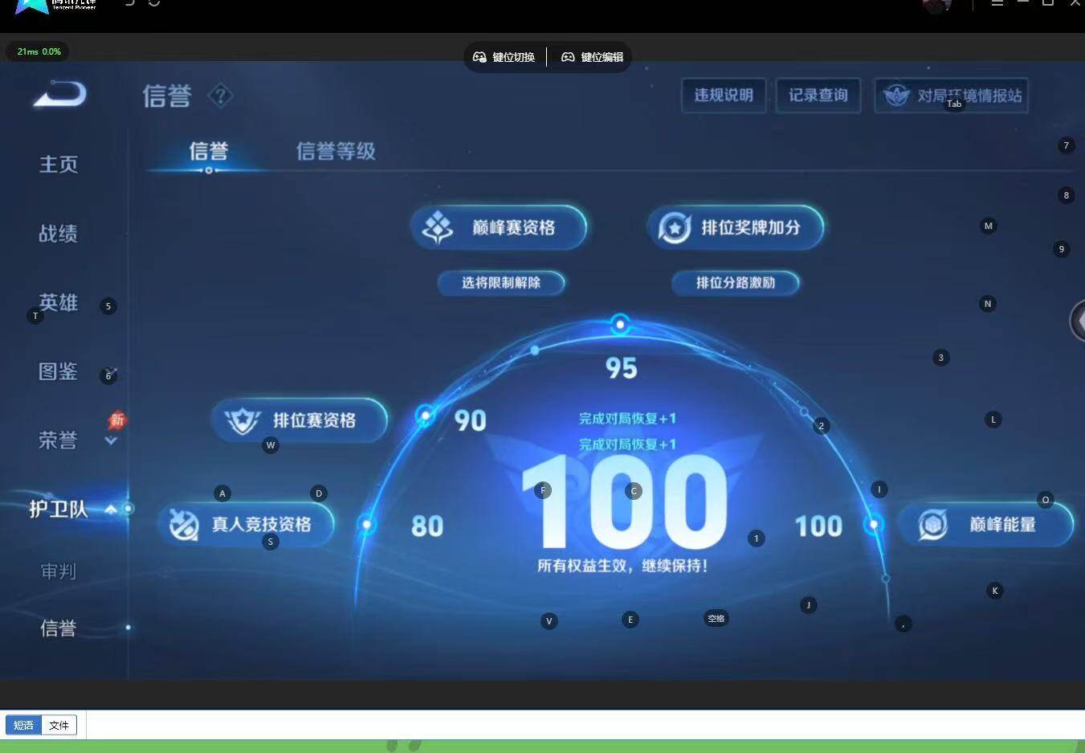Click the arc node beside score 100
1085x753 pixels.
pyautogui.click(x=874, y=525)
